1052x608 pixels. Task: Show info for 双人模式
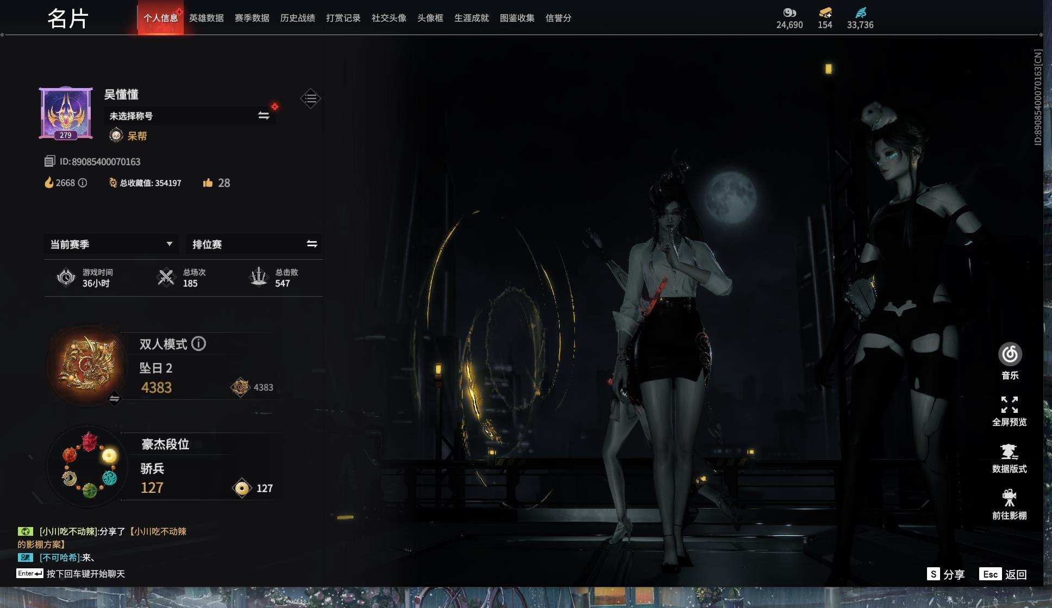click(x=199, y=343)
